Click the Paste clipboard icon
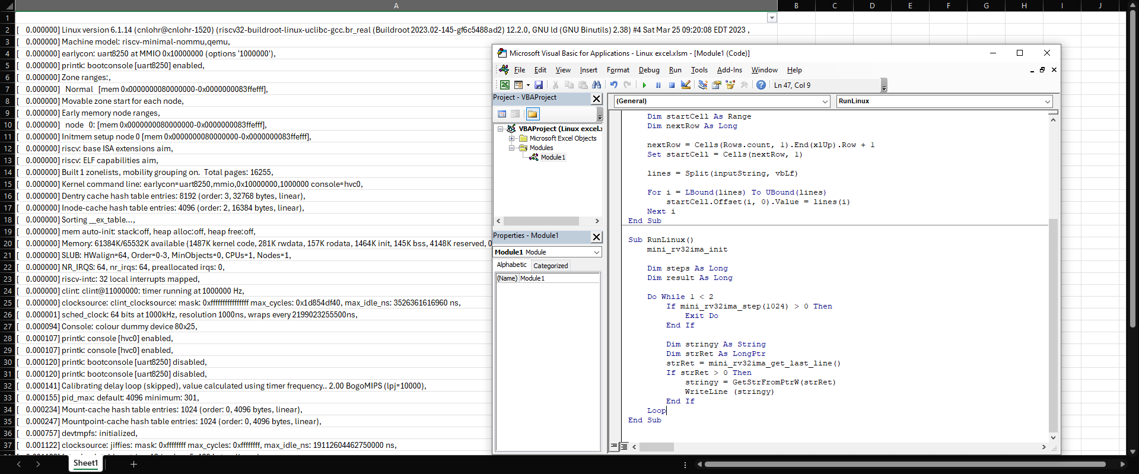1139x474 pixels. 583,85
